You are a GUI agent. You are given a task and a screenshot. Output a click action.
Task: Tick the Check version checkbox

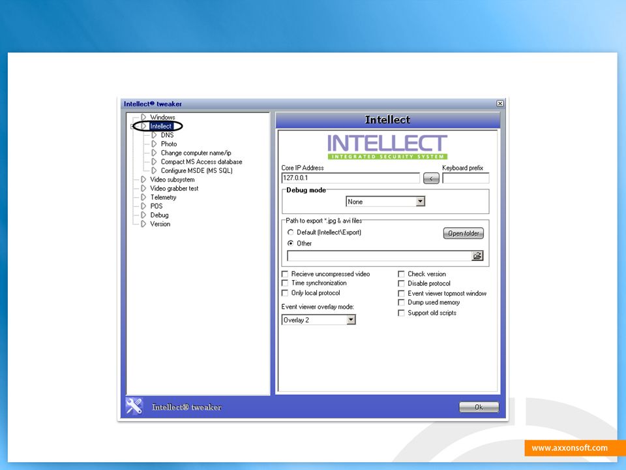401,274
